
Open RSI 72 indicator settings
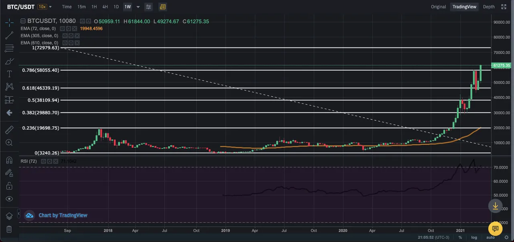(49, 161)
